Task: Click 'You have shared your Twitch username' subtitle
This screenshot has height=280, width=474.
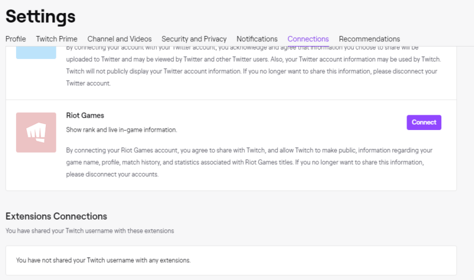Action: (x=90, y=230)
